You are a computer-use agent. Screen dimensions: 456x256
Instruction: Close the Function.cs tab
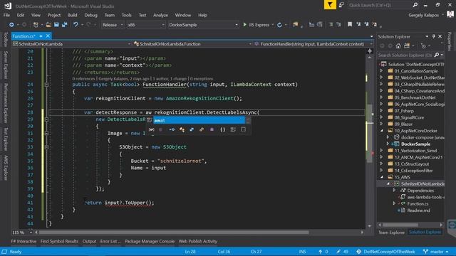[48, 36]
